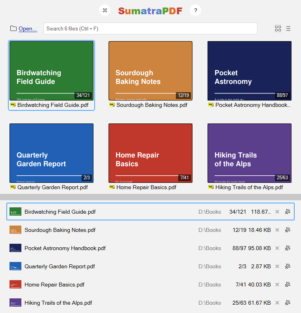Pin Quarterly Garden Report.pdf in the list
The width and height of the screenshot is (301, 313).
(288, 266)
